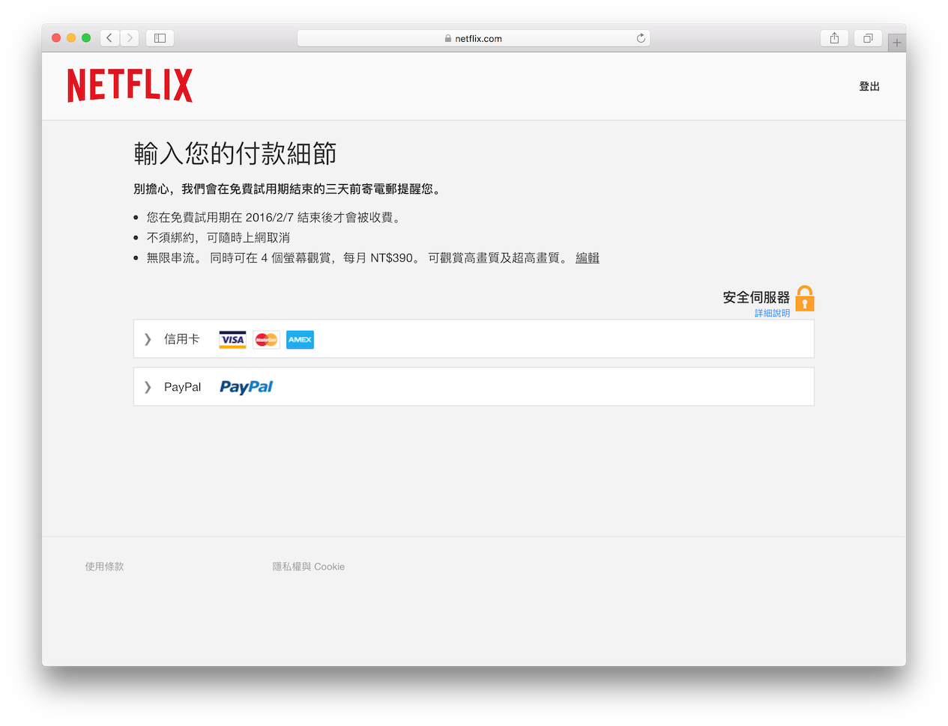Image resolution: width=948 pixels, height=726 pixels.
Task: Make Safari fullscreen with green button
Action: pos(86,38)
